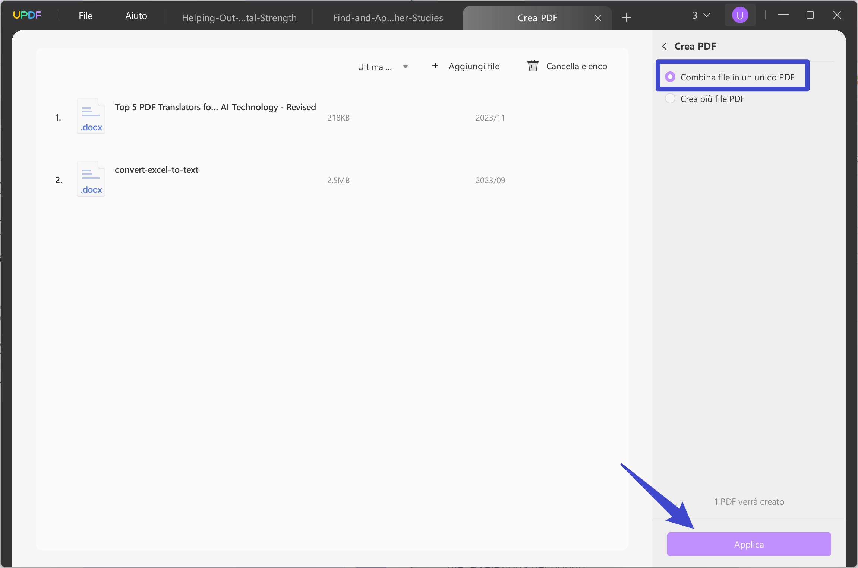Click the plus icon beside Aggiungi file
This screenshot has height=568, width=858.
[x=435, y=66]
